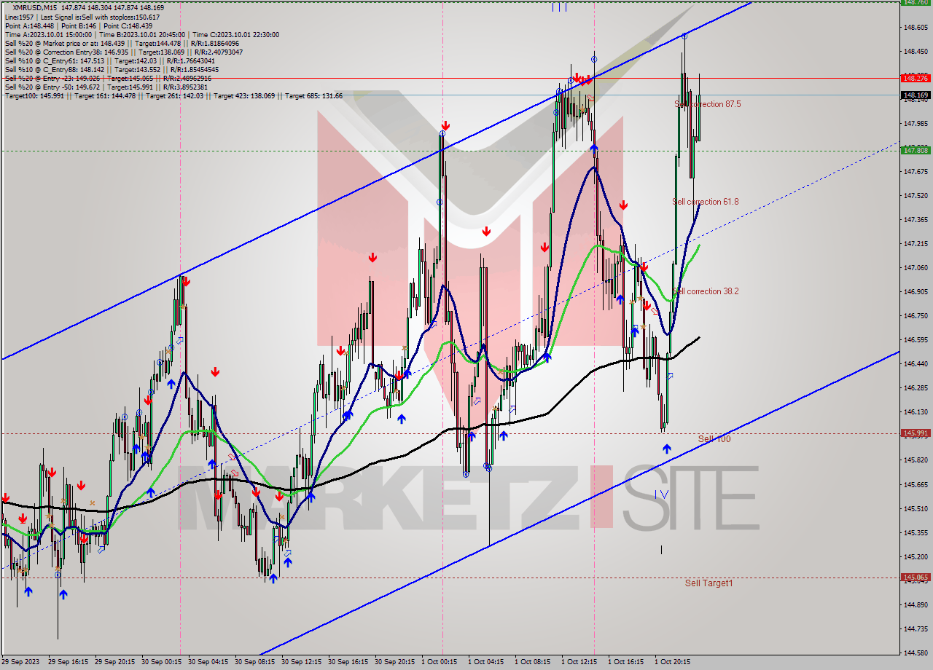Click the 147.060 price axis value

[916, 267]
